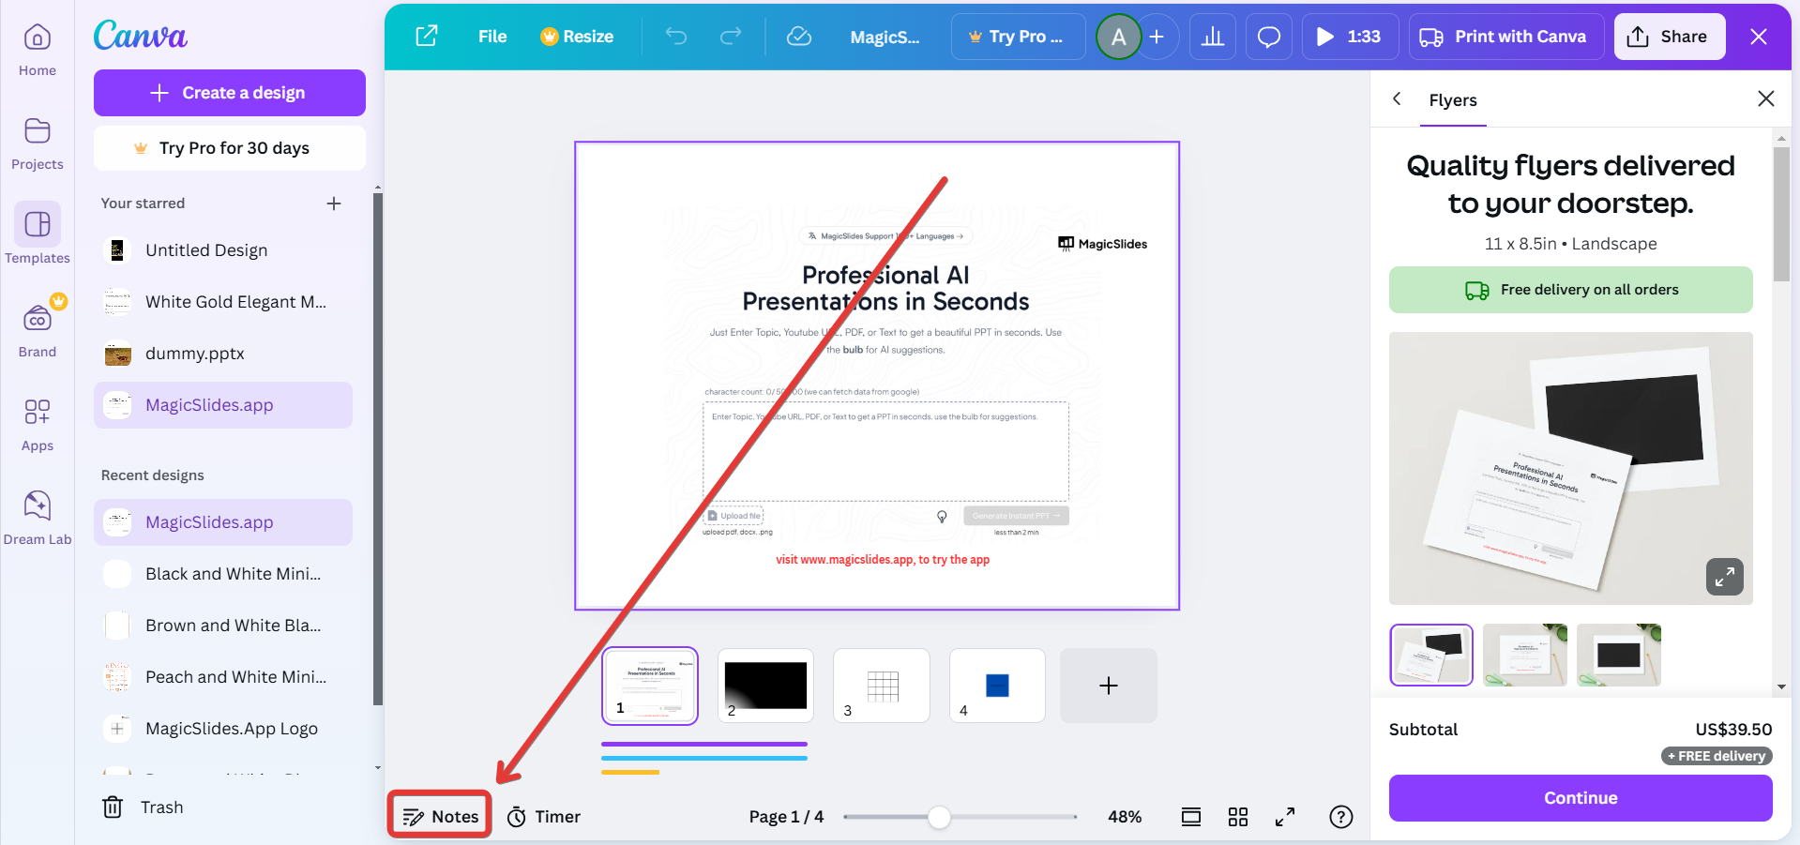Click Create a design
This screenshot has height=845, width=1800.
230,93
